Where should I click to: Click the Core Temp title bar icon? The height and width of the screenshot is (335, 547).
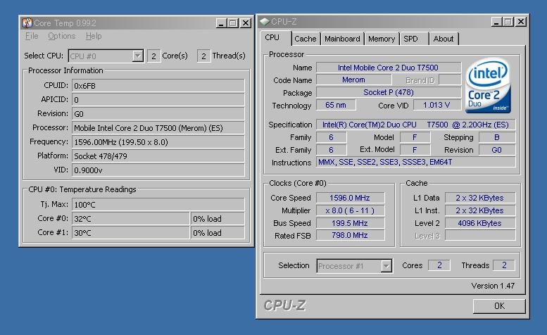pyautogui.click(x=27, y=23)
